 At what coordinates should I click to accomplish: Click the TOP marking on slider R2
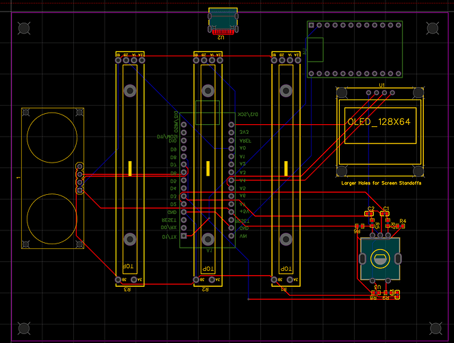tap(207, 269)
